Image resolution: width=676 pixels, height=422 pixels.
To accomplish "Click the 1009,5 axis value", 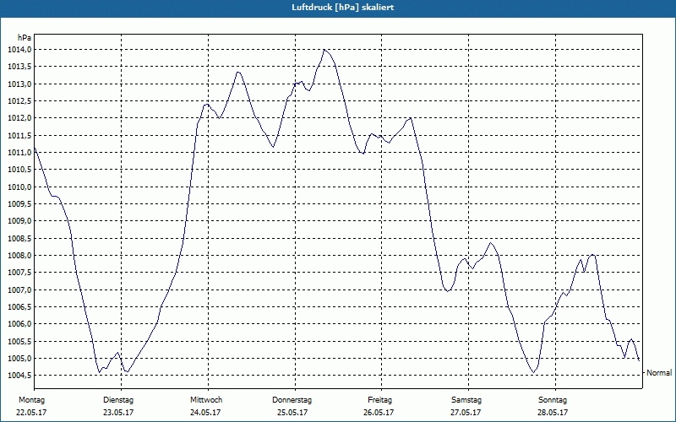I will point(19,203).
